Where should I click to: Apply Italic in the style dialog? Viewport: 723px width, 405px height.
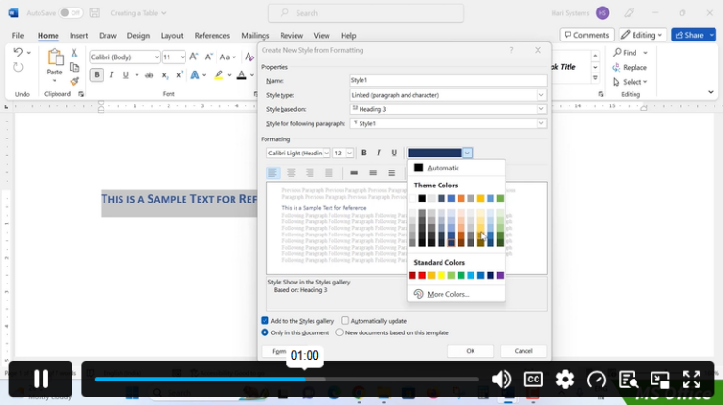click(x=378, y=153)
